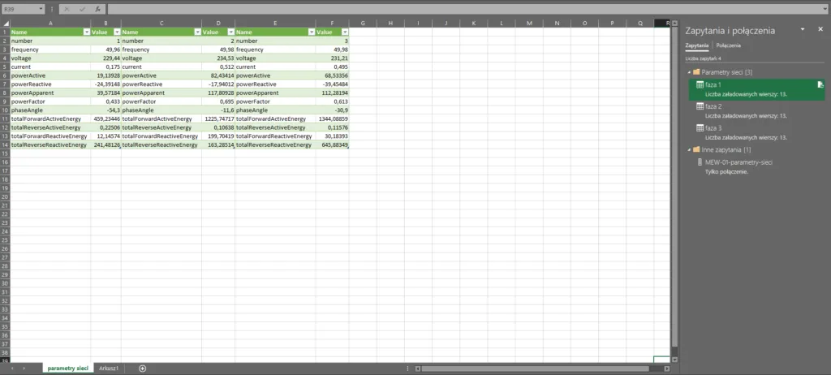
Task: Click cell with value -24,39148
Action: coord(106,84)
